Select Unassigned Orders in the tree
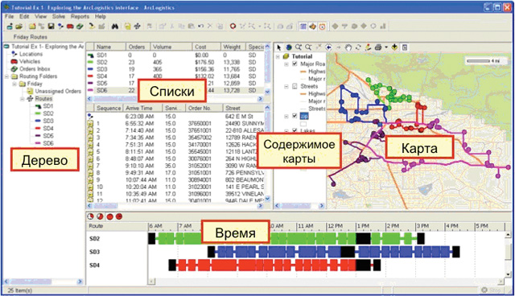The height and width of the screenshot is (296, 515). [x=58, y=91]
